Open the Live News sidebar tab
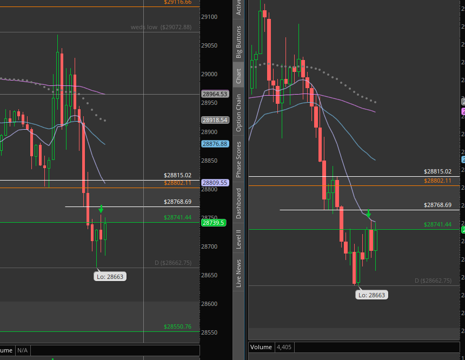 [239, 272]
